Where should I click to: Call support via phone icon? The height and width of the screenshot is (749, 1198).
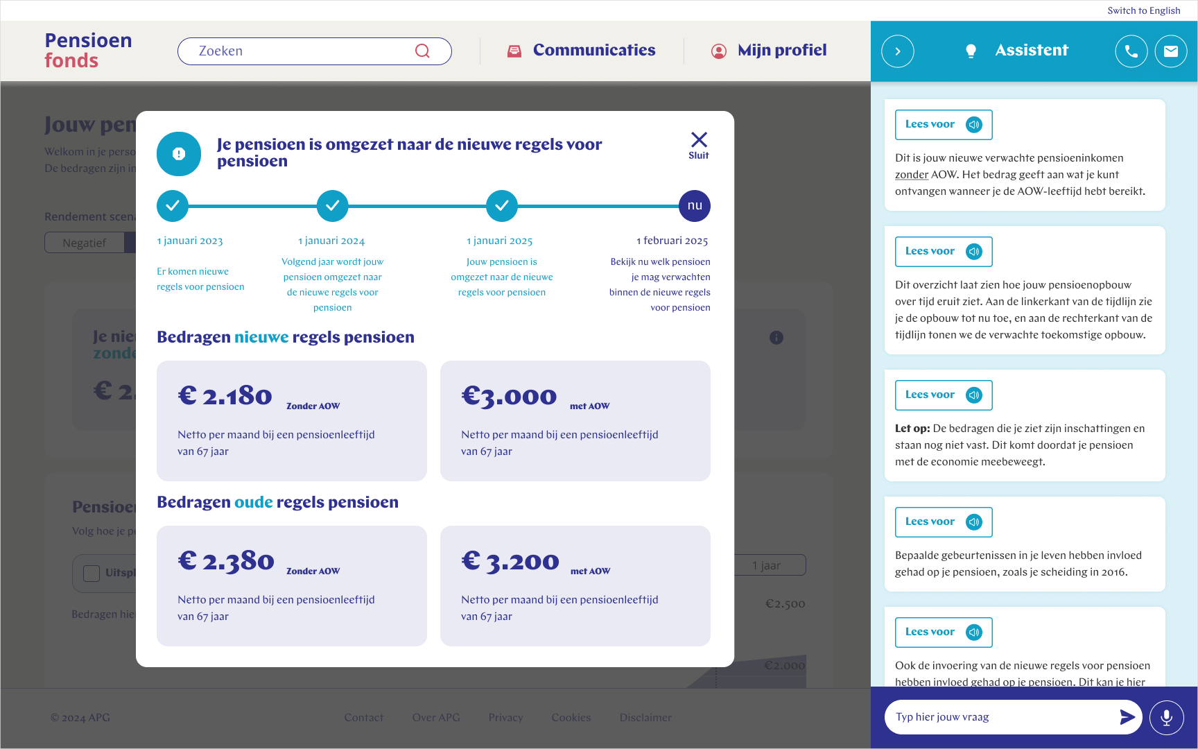coord(1131,51)
